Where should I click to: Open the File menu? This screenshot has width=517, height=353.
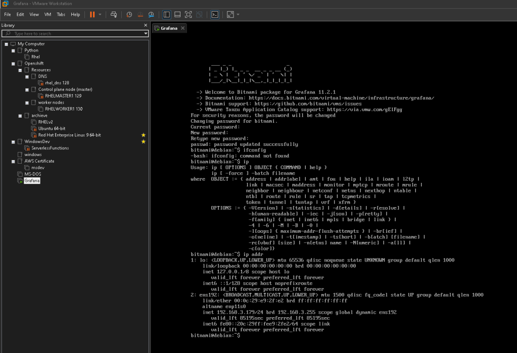click(7, 15)
